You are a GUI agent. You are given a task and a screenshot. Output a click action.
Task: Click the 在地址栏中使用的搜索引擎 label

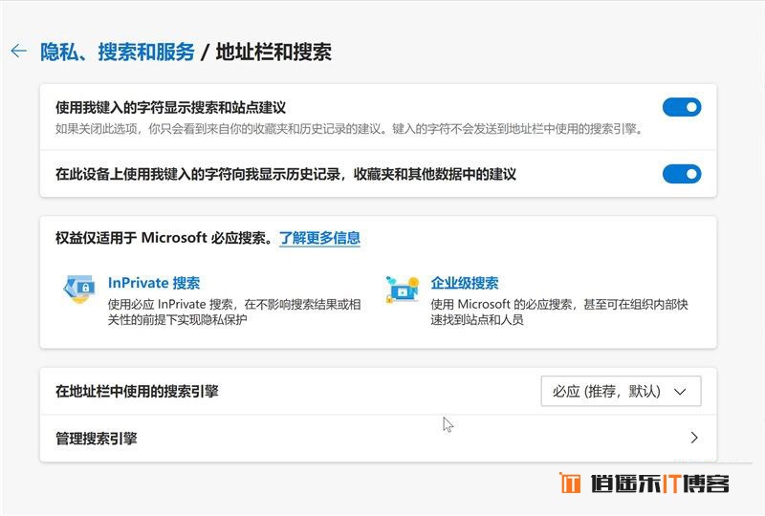pos(137,391)
